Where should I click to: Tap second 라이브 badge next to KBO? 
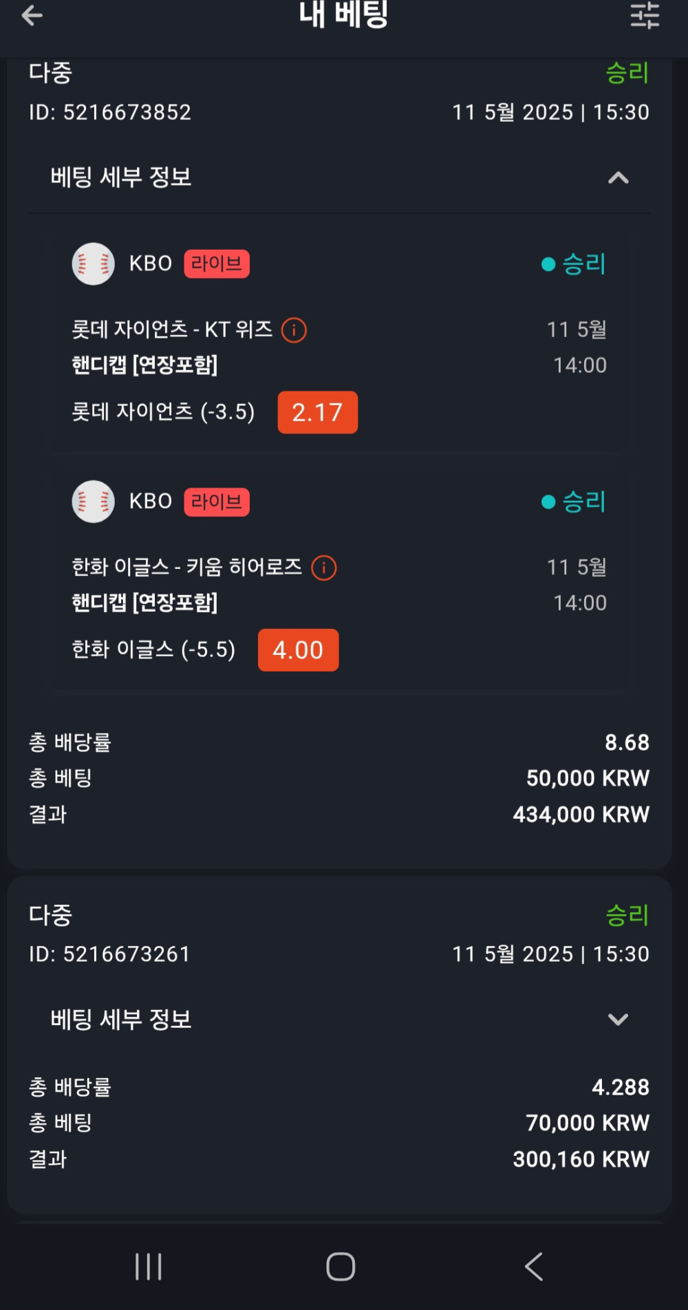tap(216, 502)
